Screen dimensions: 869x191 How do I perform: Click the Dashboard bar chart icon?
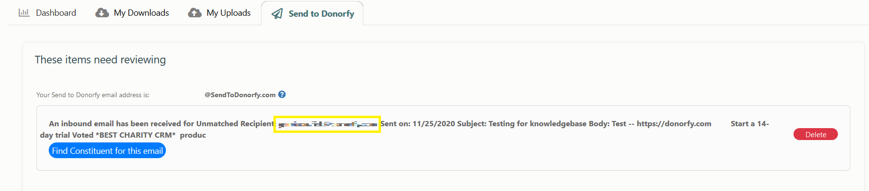[x=24, y=13]
